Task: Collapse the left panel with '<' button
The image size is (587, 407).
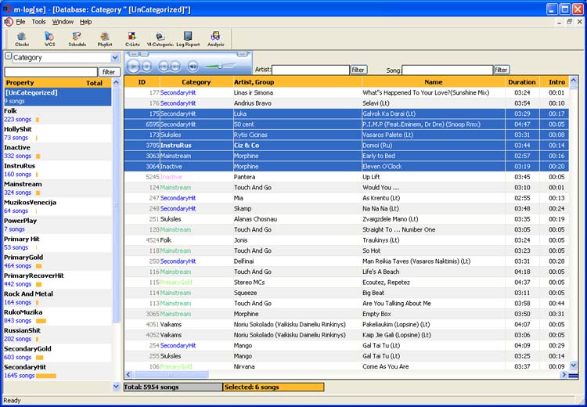Action: pos(8,56)
